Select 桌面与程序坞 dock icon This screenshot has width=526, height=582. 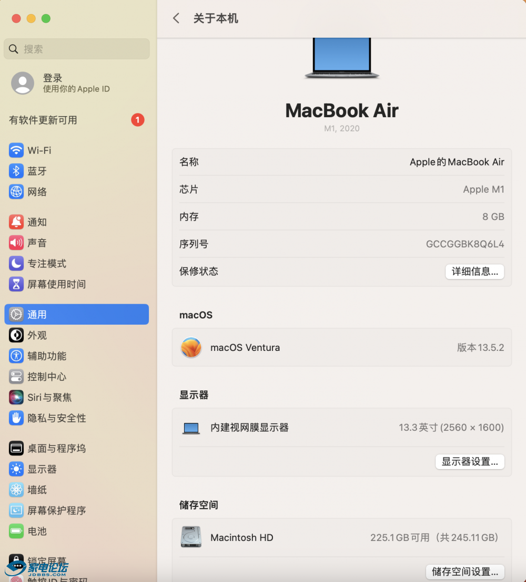click(x=16, y=449)
